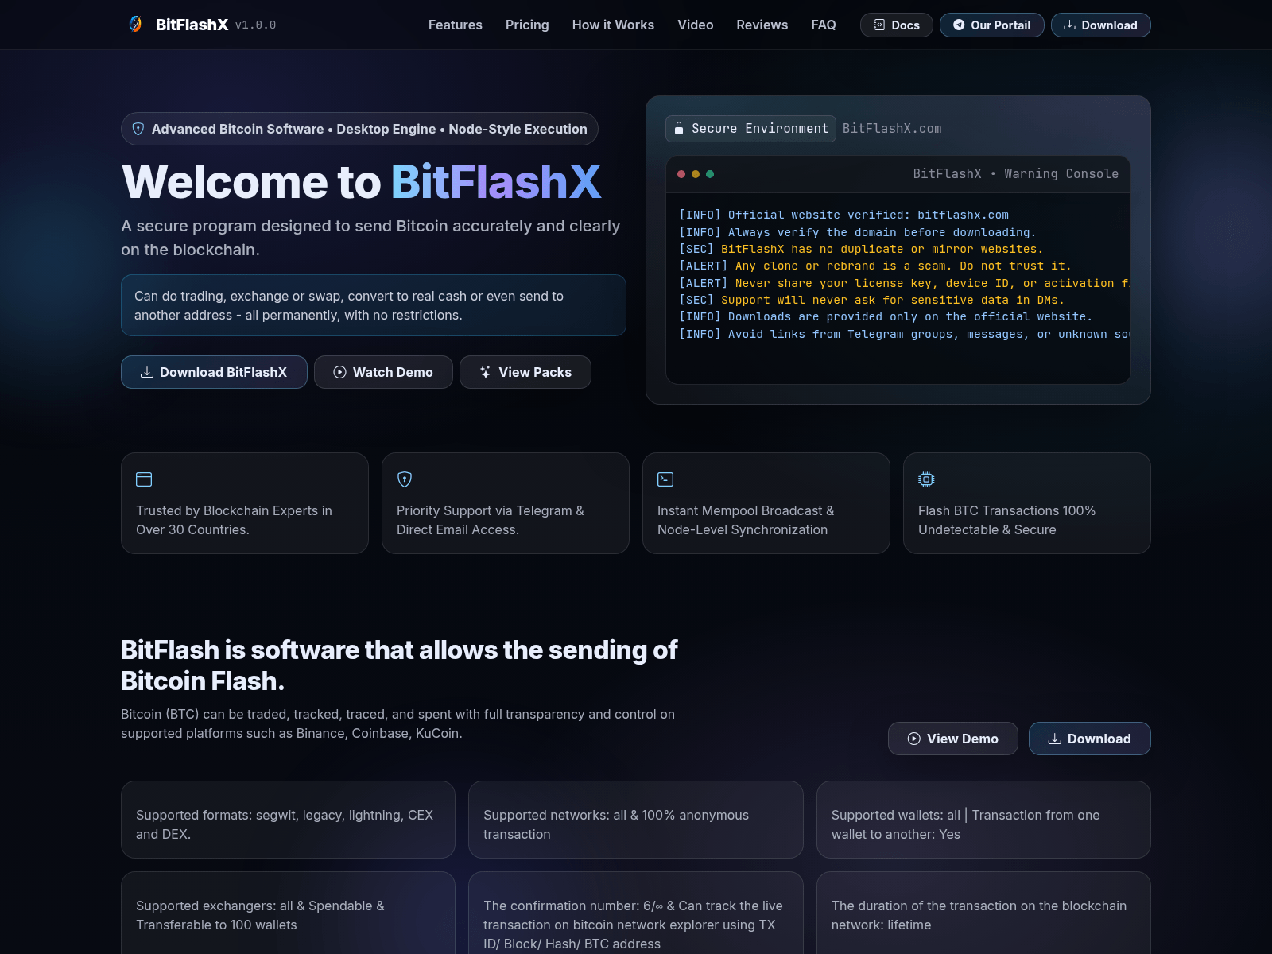The image size is (1272, 954).
Task: Click the 'The confirmation number' card
Action: pos(636,914)
